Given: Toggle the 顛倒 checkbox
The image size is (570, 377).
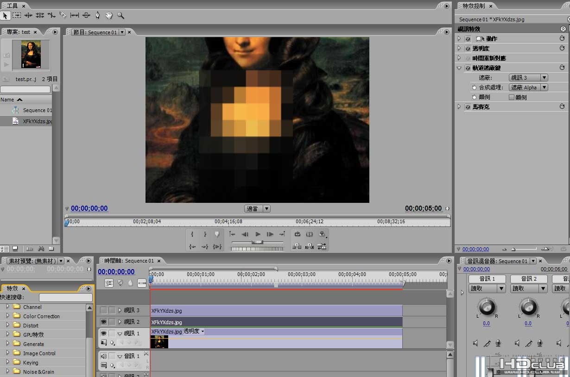Looking at the screenshot, I should click(x=512, y=97).
